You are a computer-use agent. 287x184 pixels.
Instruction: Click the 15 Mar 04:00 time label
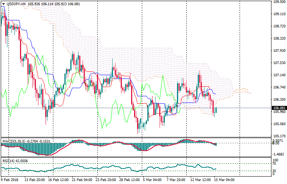point(224,180)
